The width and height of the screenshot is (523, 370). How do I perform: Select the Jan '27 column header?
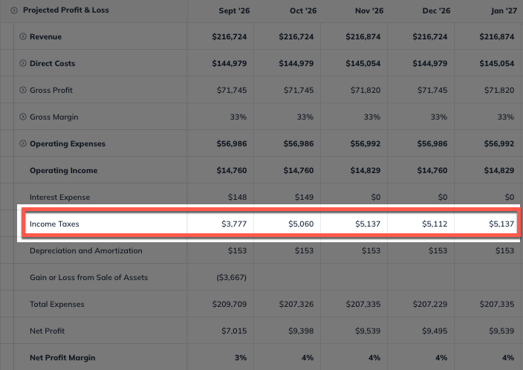(504, 10)
